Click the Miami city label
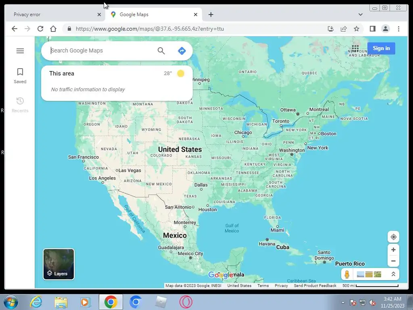 [277, 230]
